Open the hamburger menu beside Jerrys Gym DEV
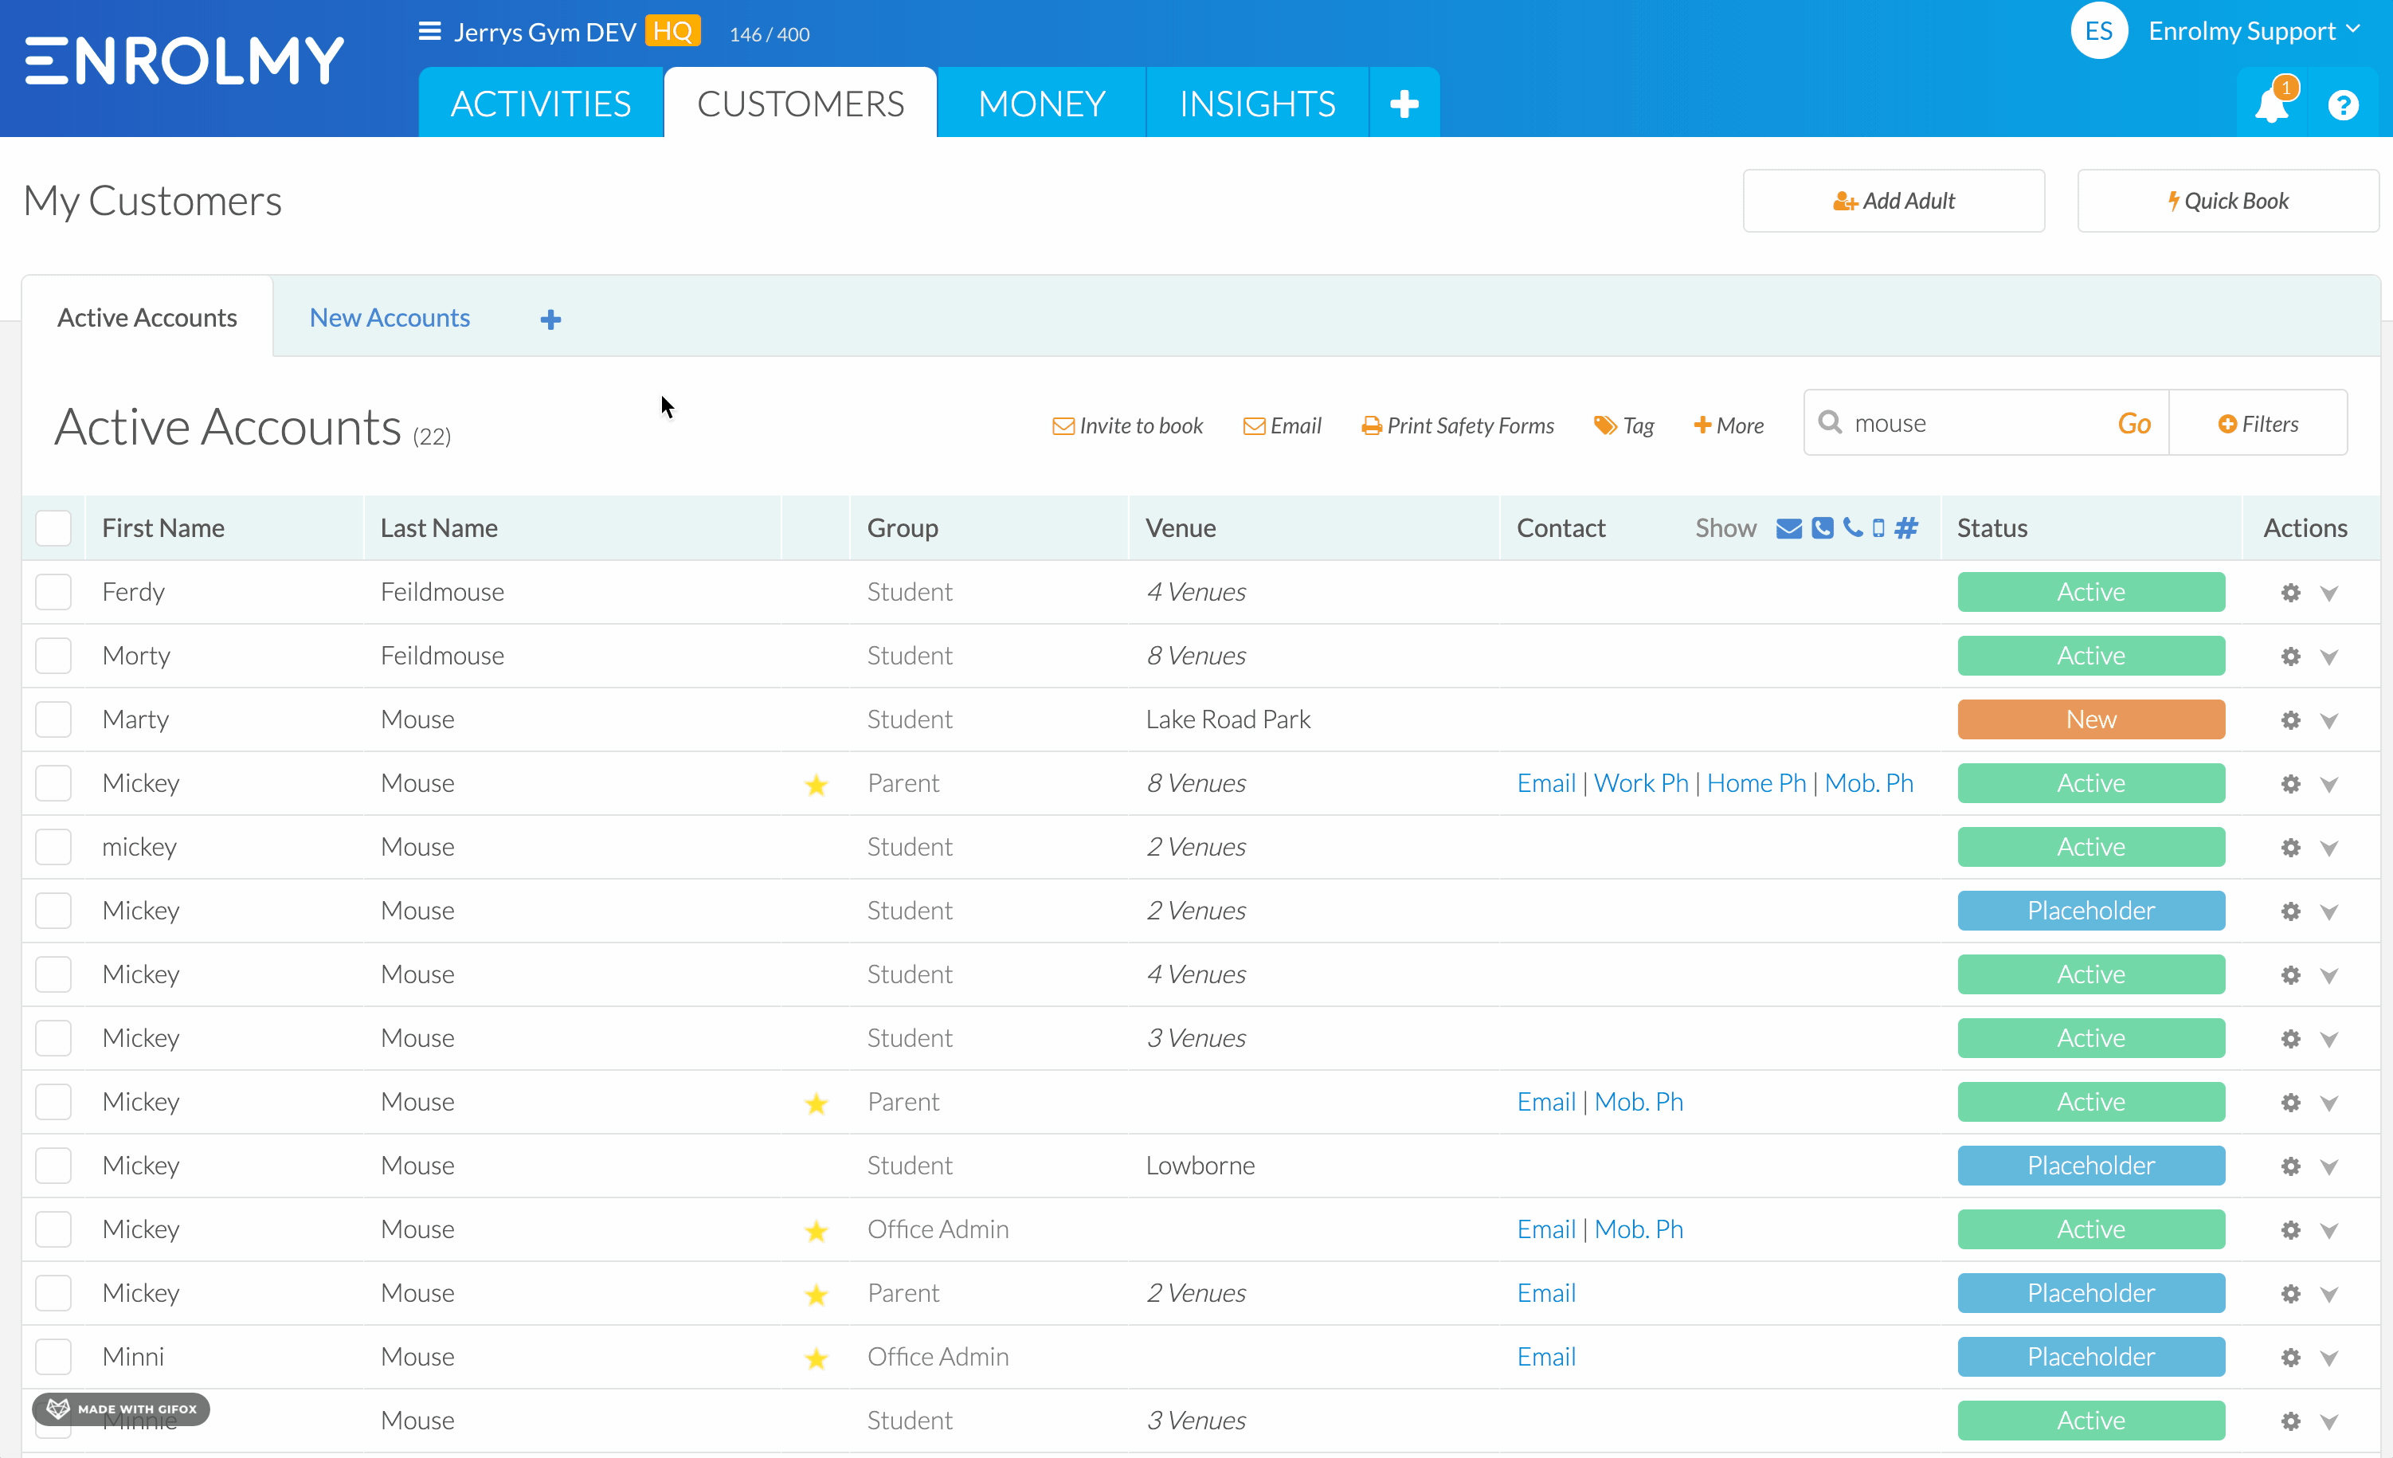2393x1458 pixels. tap(429, 32)
